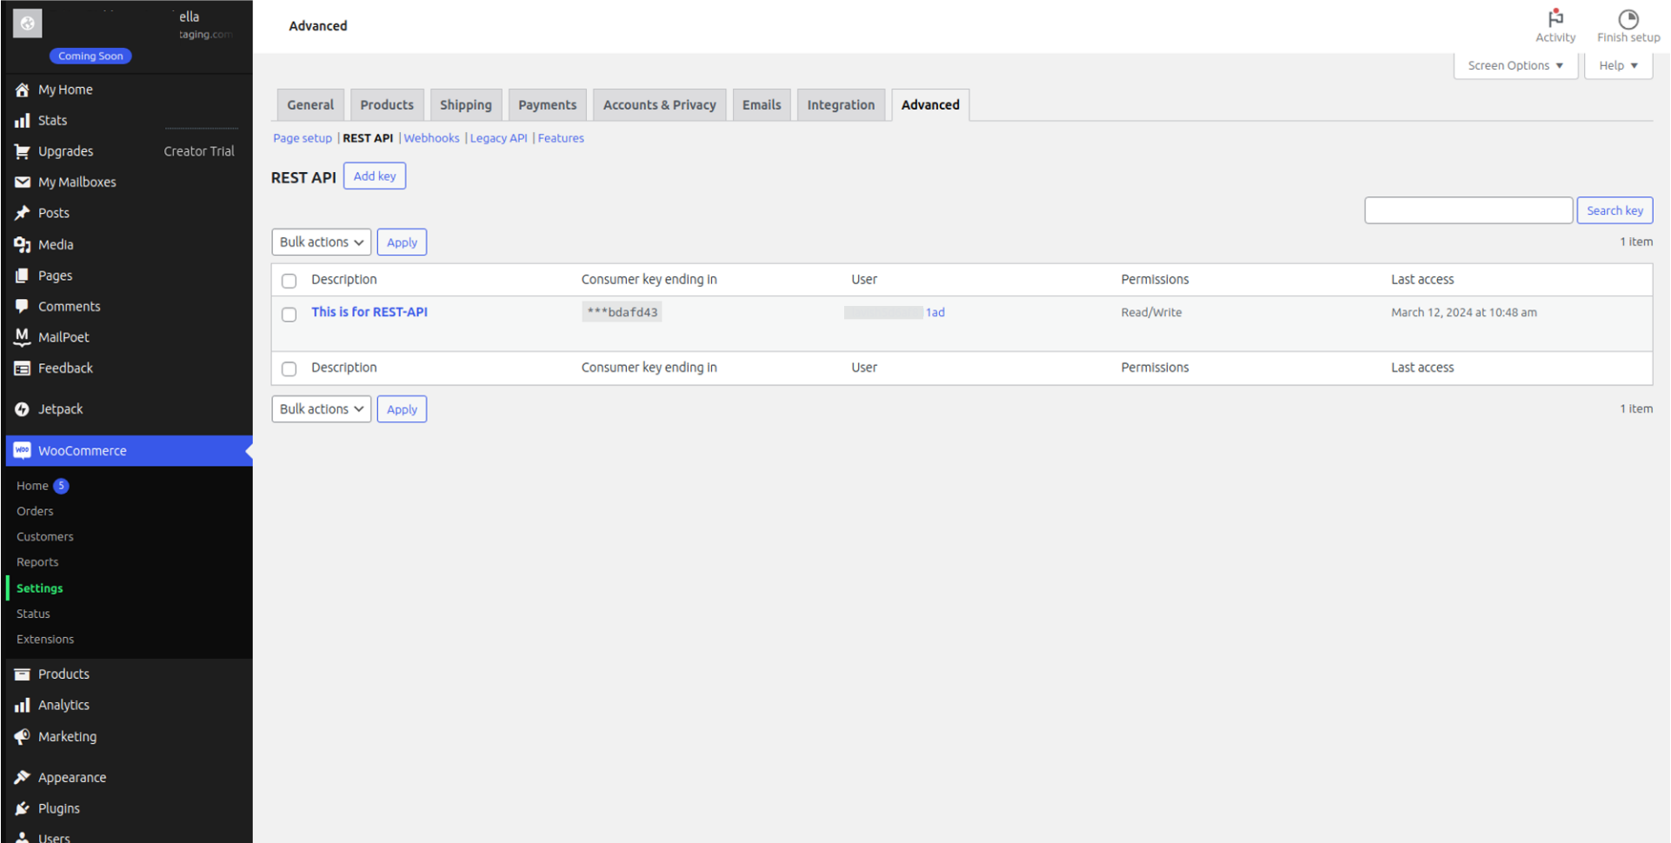Open the Stats bar chart icon
The image size is (1671, 843).
23,121
